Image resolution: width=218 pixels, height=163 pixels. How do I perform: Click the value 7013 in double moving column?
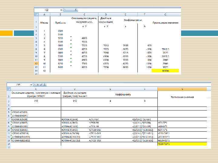(106, 46)
